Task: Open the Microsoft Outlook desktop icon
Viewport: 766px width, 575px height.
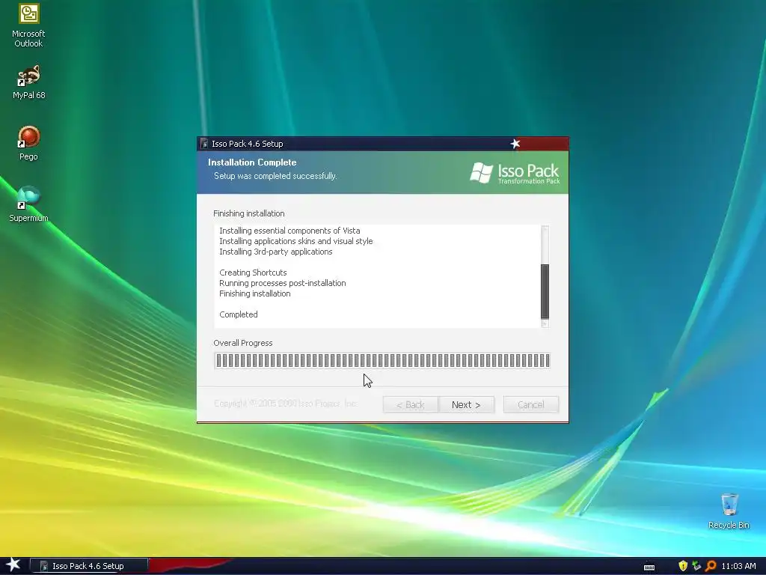Action: (x=28, y=25)
